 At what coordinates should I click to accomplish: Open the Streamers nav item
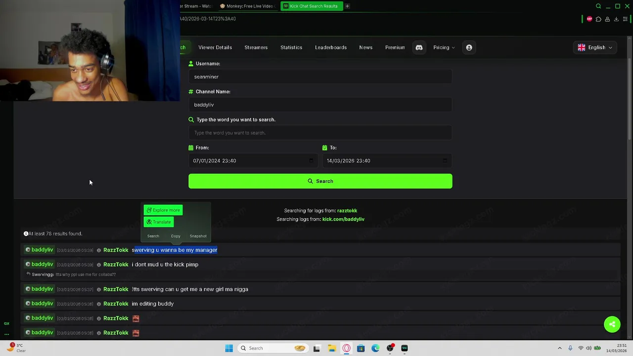[256, 47]
